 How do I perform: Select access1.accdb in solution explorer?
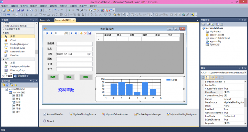point(217,35)
